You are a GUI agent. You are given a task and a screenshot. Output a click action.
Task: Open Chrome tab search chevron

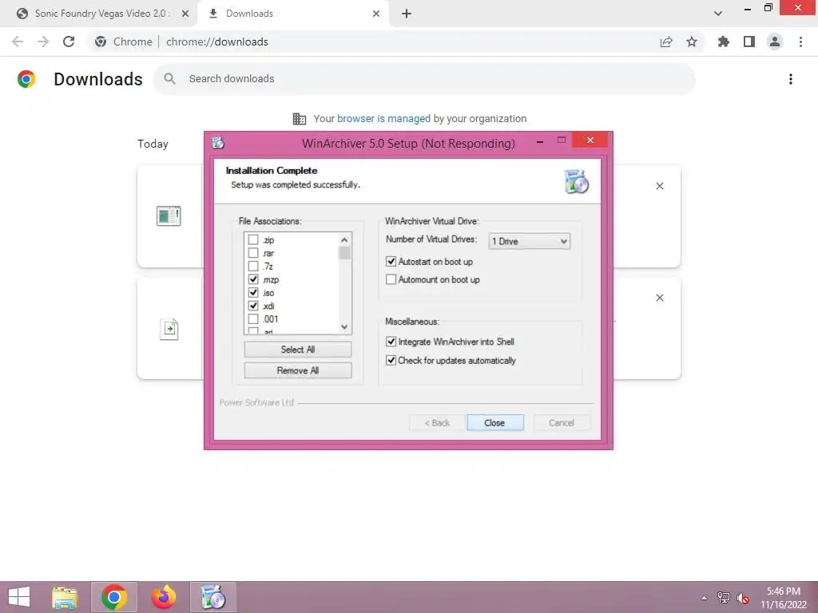(718, 14)
